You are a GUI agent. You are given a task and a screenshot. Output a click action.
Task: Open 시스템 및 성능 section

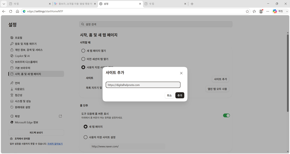[x=36, y=101]
